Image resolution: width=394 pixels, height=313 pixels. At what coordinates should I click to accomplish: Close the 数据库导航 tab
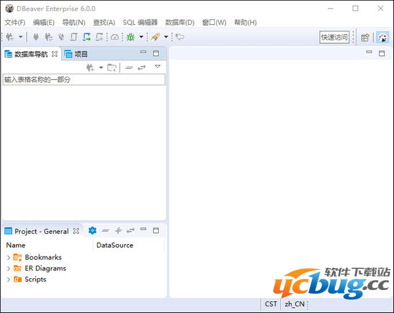pos(55,54)
